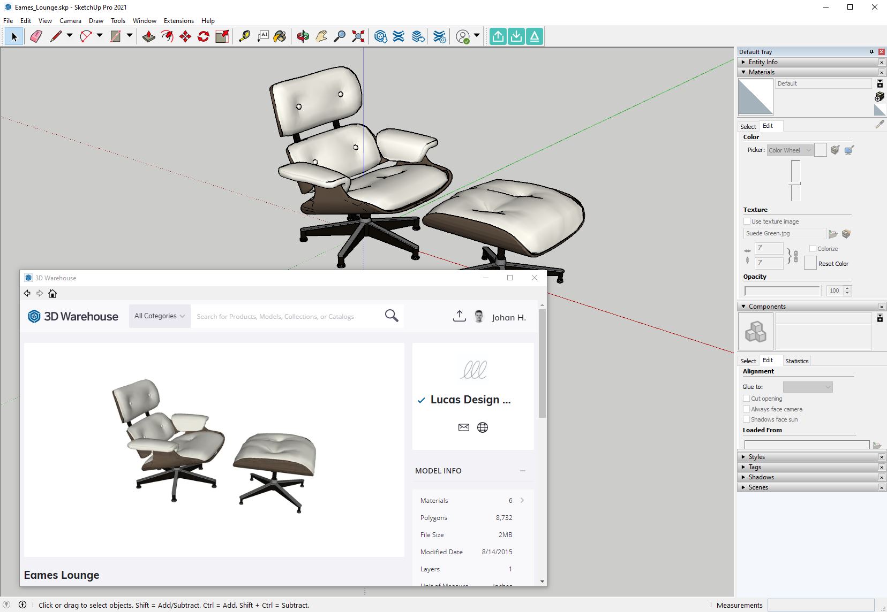Expand the Tags panel
Viewport: 887px width, 612px height.
coord(743,467)
